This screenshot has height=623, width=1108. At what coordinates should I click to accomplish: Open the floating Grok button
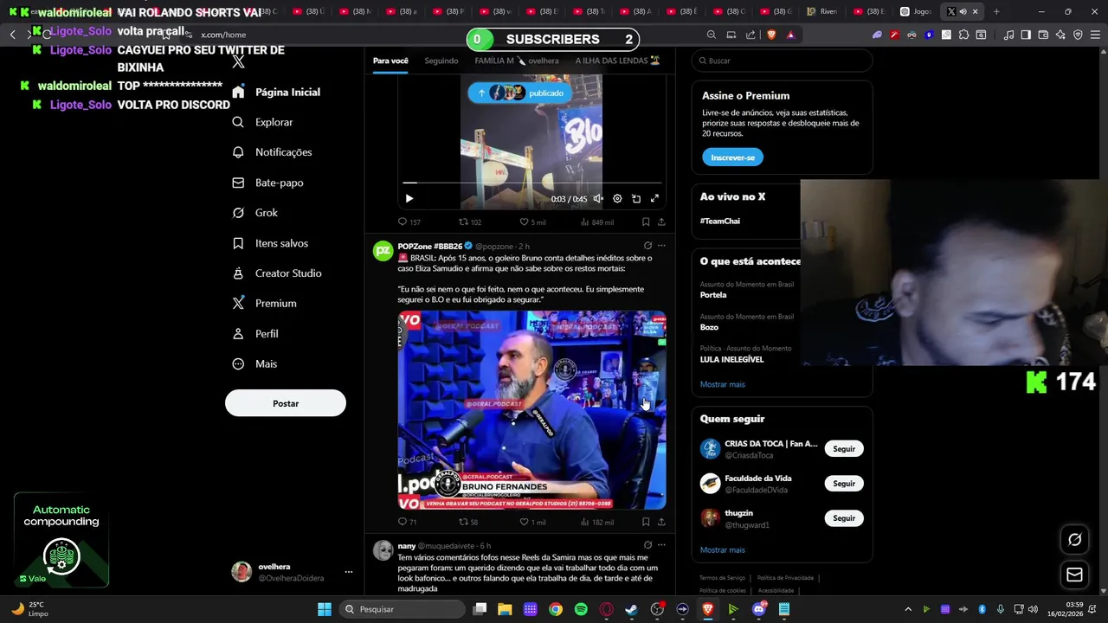tap(1074, 539)
